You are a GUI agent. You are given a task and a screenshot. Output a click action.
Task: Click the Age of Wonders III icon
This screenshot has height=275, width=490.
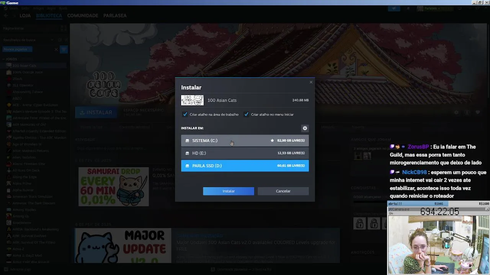(9, 144)
